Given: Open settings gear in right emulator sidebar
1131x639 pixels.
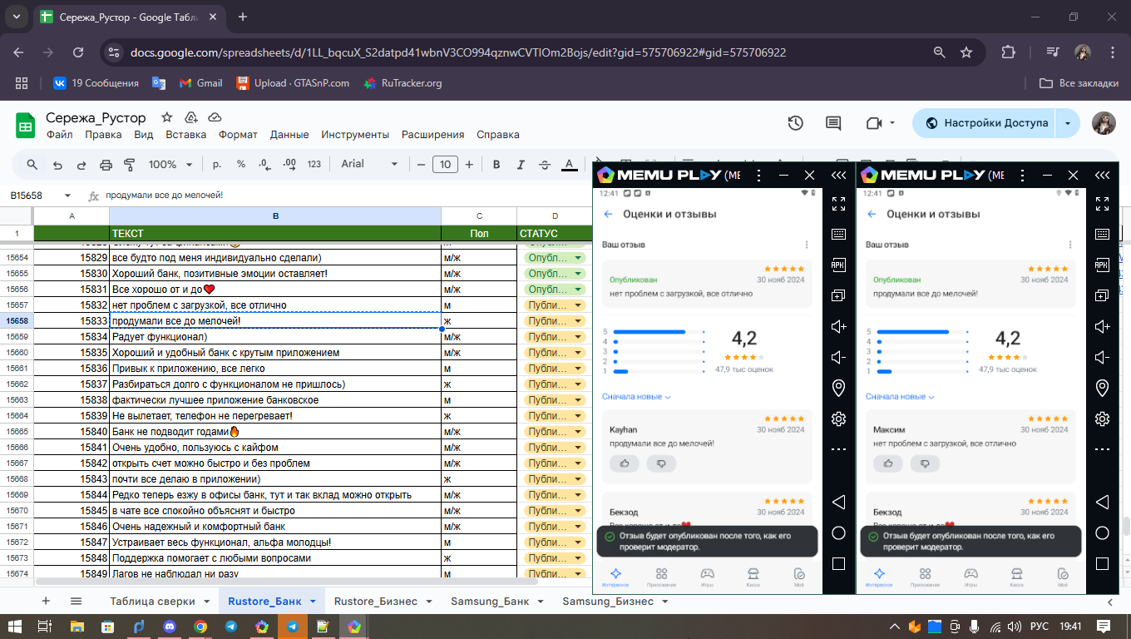Looking at the screenshot, I should tap(1102, 419).
